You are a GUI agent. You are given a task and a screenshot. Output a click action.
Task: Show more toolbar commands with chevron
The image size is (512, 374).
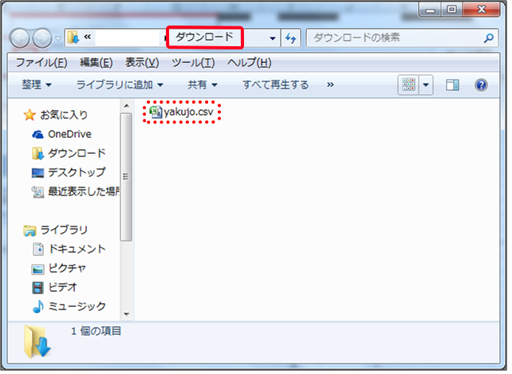[x=330, y=85]
